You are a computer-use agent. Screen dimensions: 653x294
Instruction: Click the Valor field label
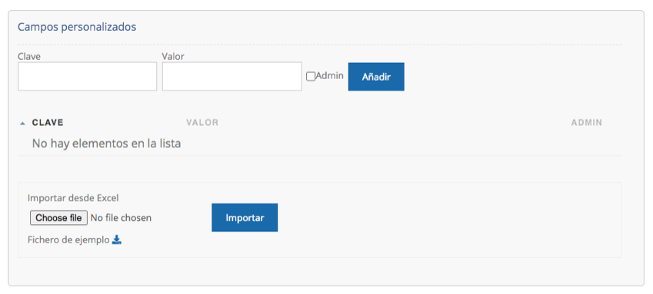(x=173, y=56)
